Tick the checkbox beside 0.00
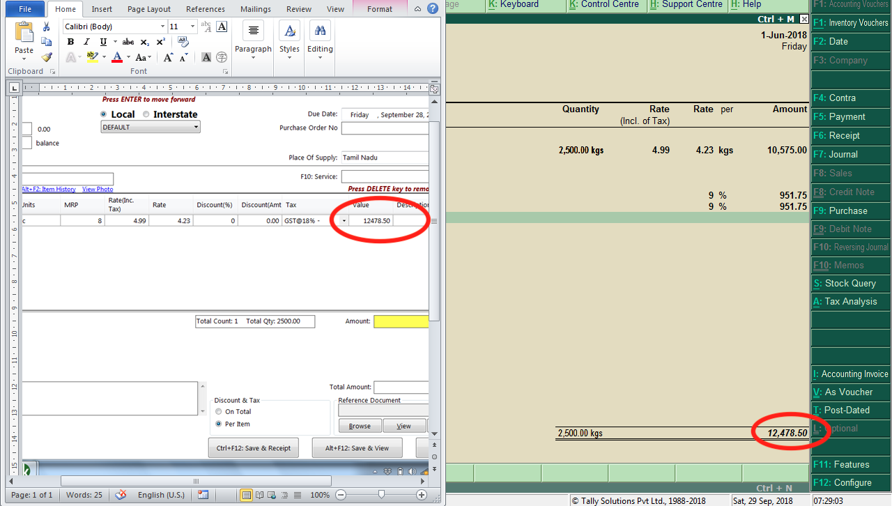 point(26,129)
